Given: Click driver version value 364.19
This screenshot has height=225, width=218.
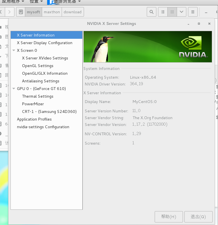Looking at the screenshot, I should click(136, 84).
